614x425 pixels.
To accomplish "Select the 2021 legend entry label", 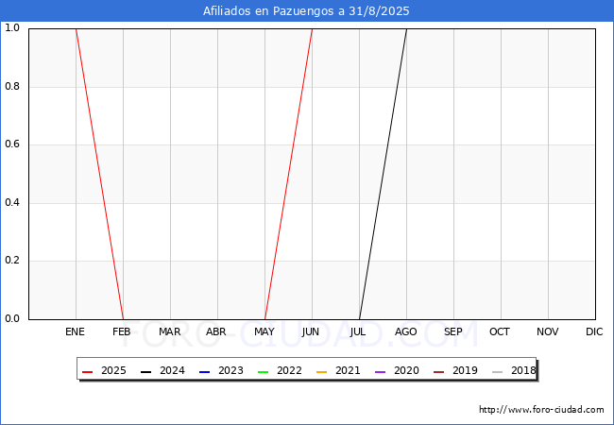I will coord(348,371).
